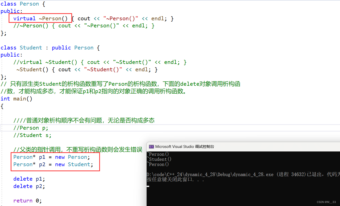Click the console window's title bar icon
The image size is (340, 206).
coord(151,147)
